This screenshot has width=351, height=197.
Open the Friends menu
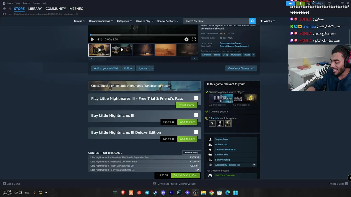27,3
